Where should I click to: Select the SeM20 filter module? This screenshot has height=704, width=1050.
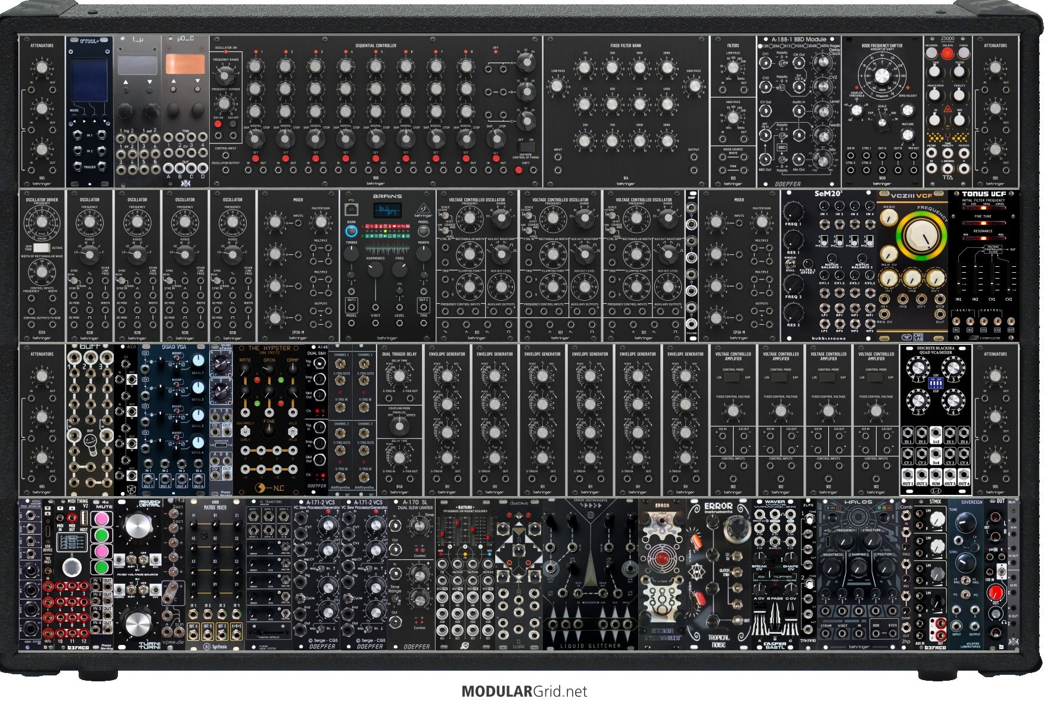[828, 266]
